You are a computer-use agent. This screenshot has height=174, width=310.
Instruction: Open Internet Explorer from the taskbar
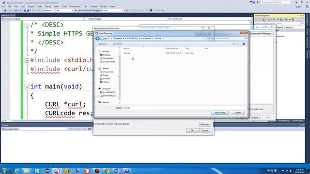pyautogui.click(x=17, y=171)
